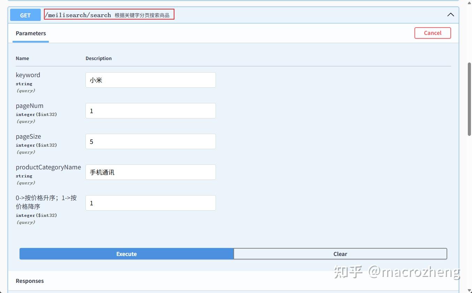The width and height of the screenshot is (472, 293).
Task: Select the keyword input containing 小米
Action: (x=150, y=80)
